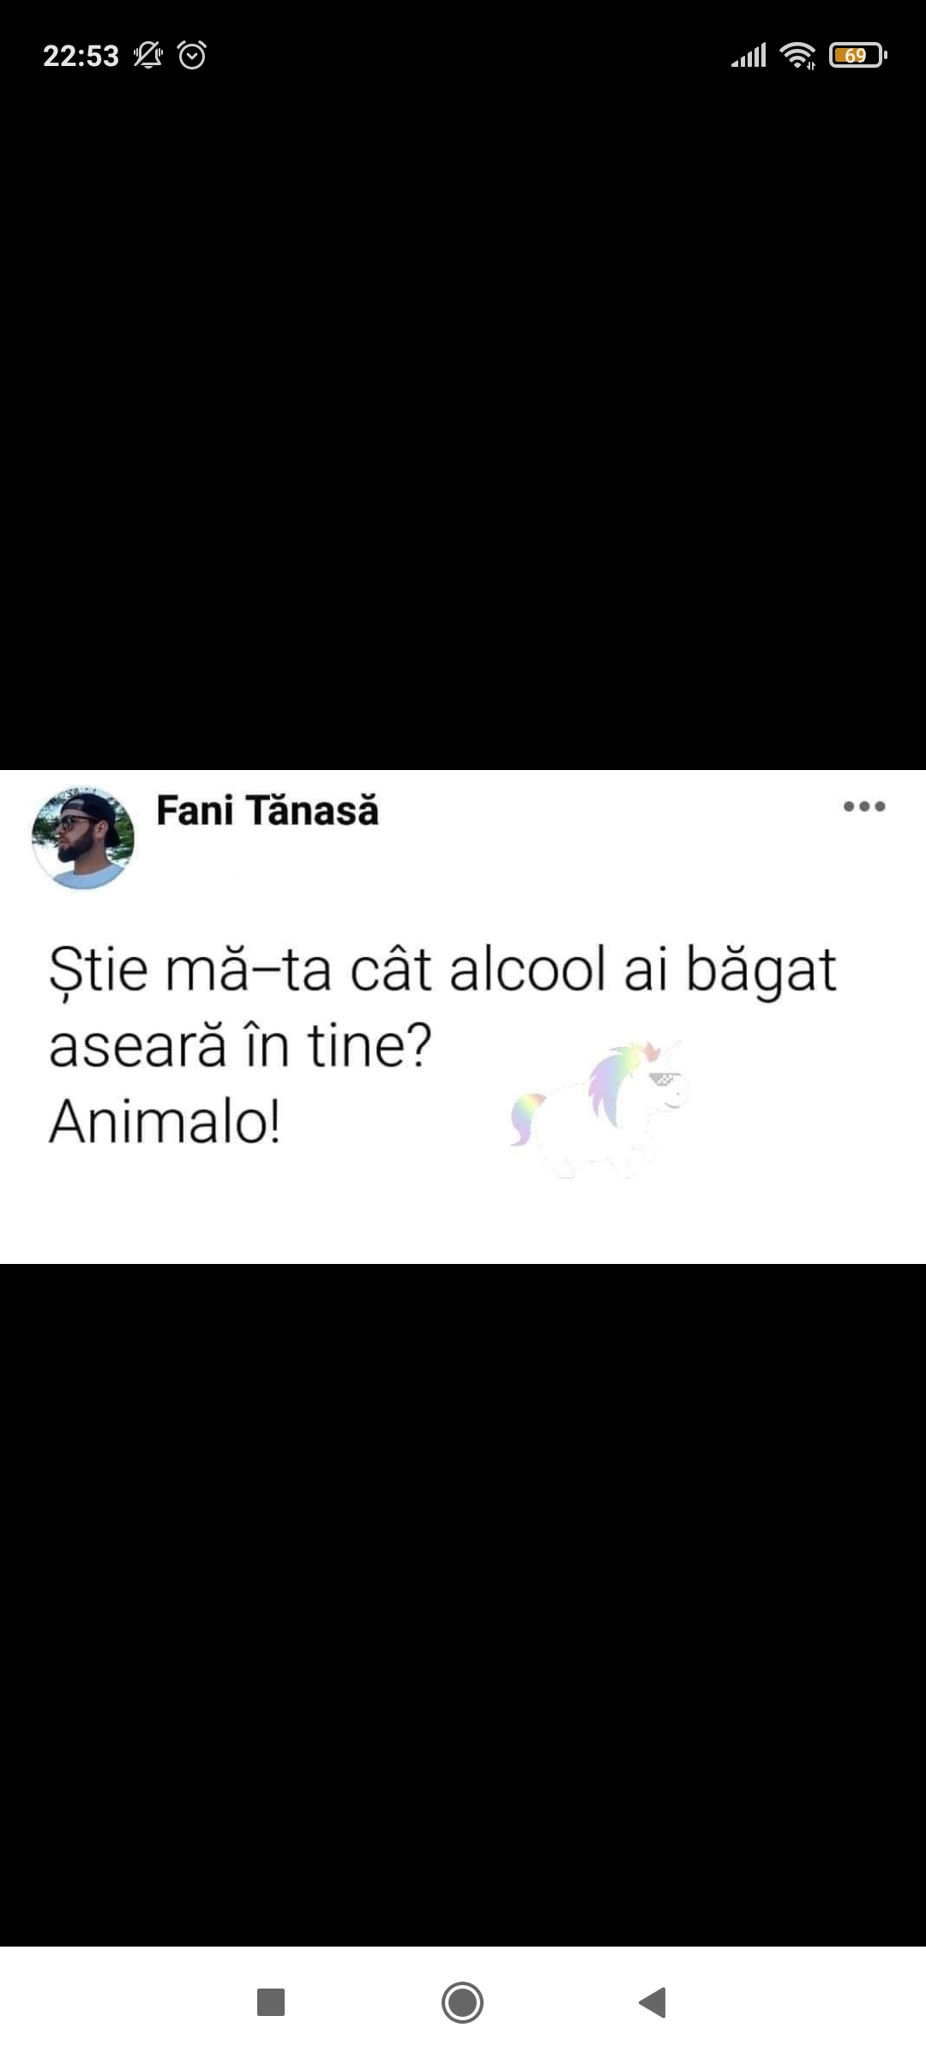The image size is (926, 2058).
Task: Tap the Android home circle button
Action: tap(463, 2002)
